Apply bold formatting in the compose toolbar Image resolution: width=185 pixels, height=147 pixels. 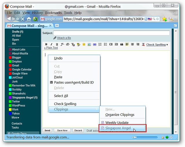[46, 44]
